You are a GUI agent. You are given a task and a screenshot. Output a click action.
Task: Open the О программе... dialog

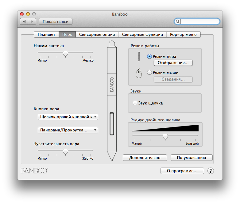pos(182,171)
